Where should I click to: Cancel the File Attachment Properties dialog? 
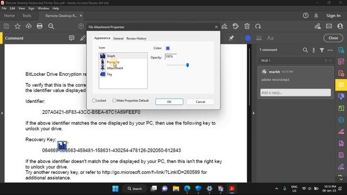point(200,102)
